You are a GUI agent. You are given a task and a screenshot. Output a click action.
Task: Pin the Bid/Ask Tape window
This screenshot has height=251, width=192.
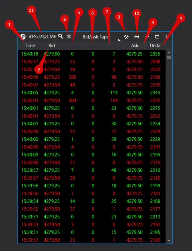pyautogui.click(x=136, y=37)
